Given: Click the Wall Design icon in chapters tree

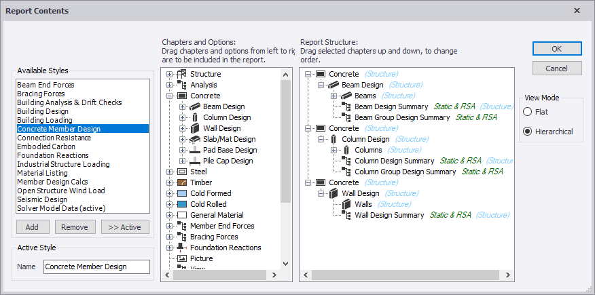Looking at the screenshot, I should [x=194, y=128].
